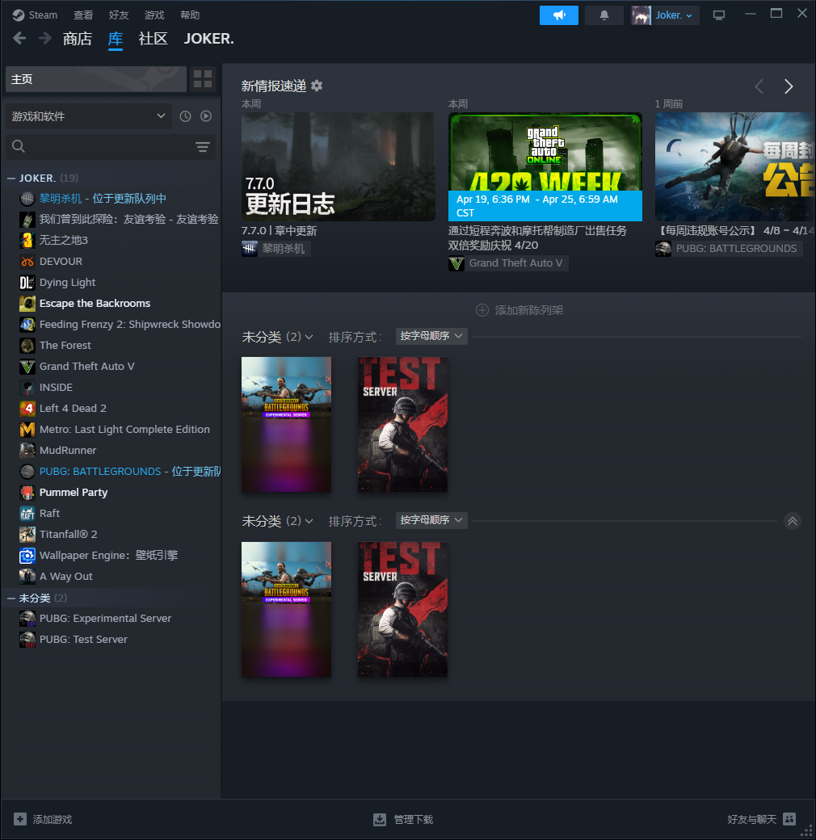Open the GTA Online 420 Week thumbnail

[x=545, y=166]
